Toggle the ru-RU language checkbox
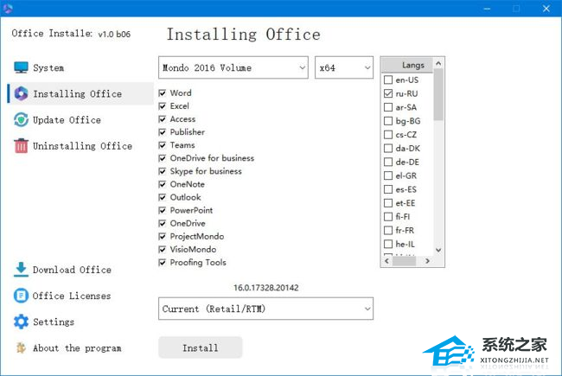The image size is (562, 376). pos(388,93)
